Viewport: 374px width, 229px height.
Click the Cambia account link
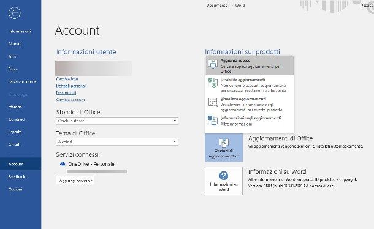(71, 100)
